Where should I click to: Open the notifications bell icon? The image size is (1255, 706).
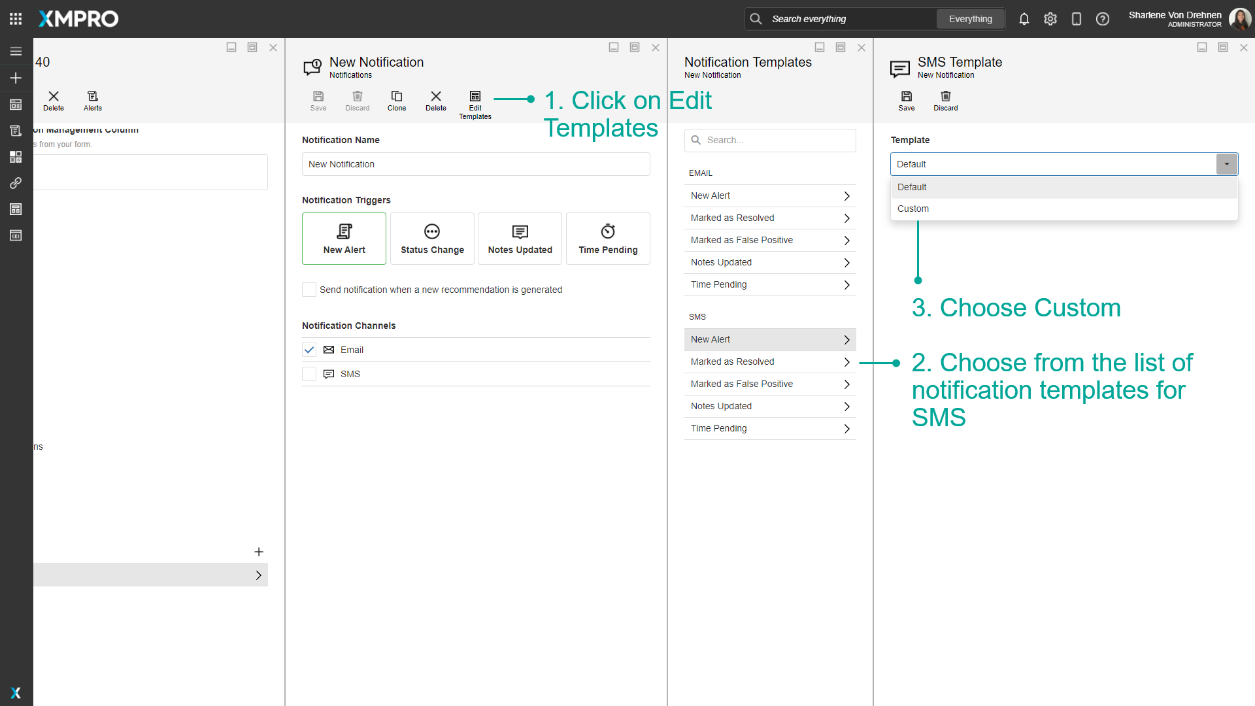pyautogui.click(x=1024, y=19)
